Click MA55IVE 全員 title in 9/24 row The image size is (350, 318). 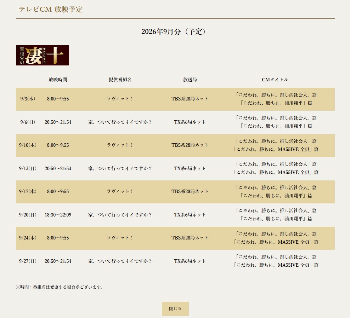(x=276, y=242)
